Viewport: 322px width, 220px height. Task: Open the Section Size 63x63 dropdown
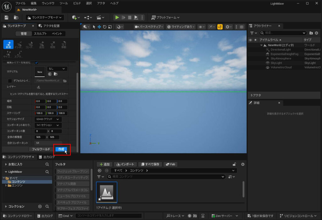coord(48,119)
